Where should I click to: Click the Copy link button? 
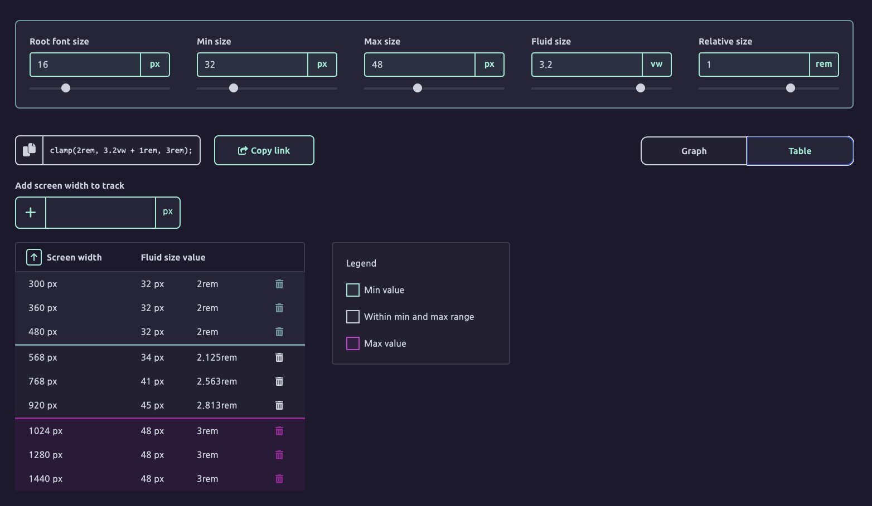(264, 150)
